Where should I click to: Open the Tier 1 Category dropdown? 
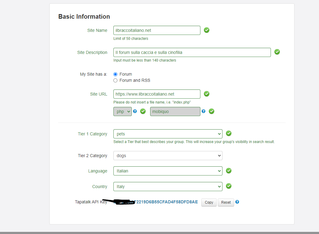click(x=168, y=134)
